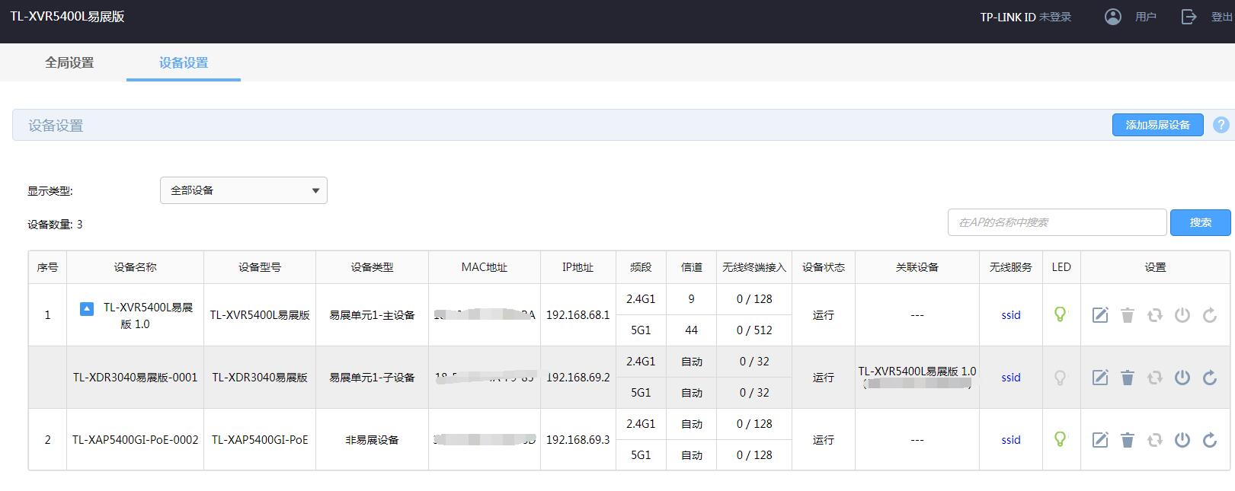Toggle the LED bulb for TL-XDR3040易展版-0001

click(x=1060, y=377)
